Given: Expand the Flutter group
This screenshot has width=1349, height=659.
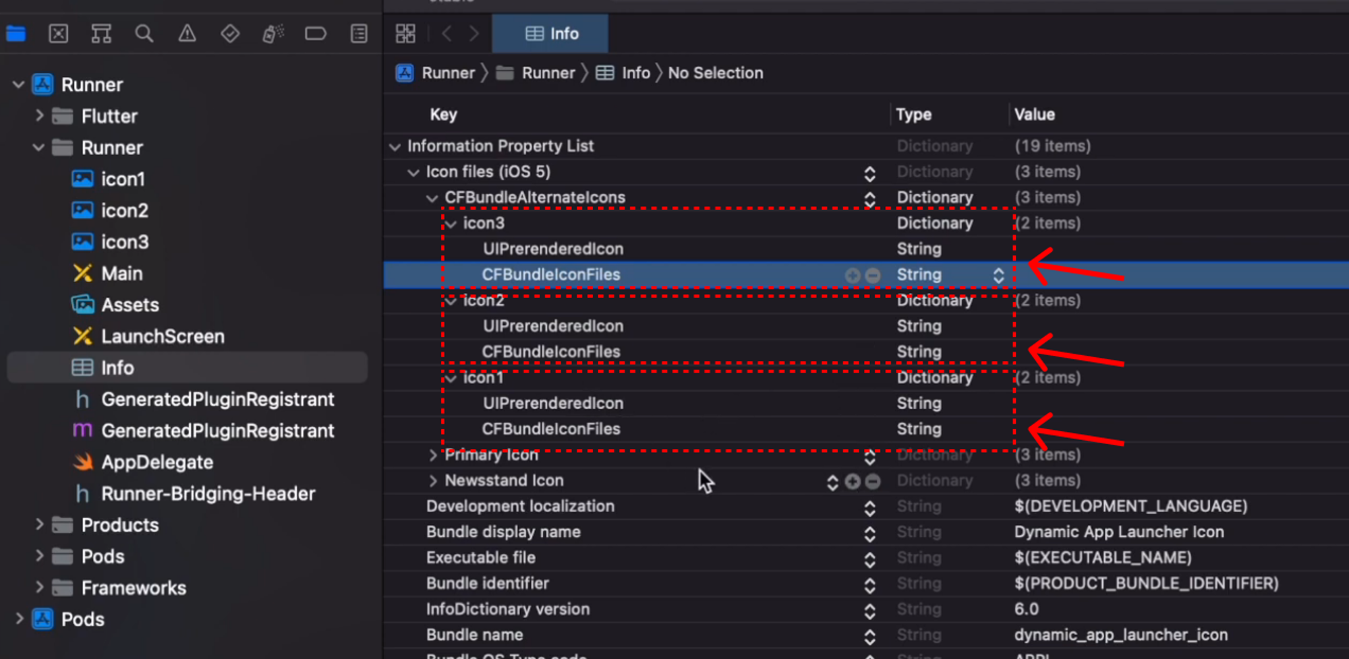Looking at the screenshot, I should 39,116.
